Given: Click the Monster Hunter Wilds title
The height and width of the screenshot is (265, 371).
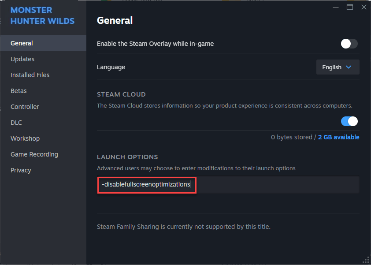Looking at the screenshot, I should (x=42, y=15).
